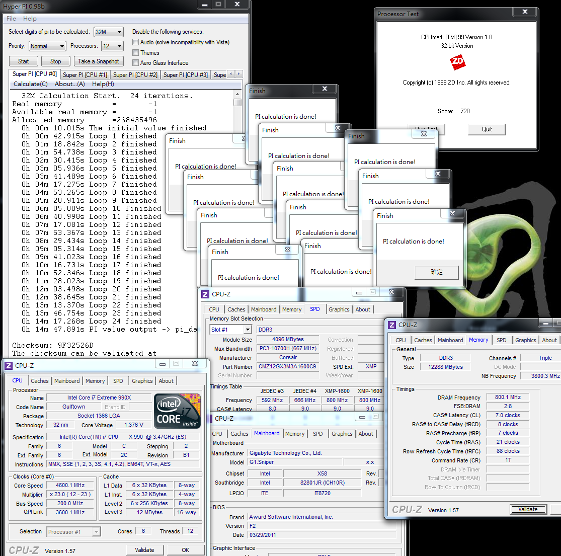Open Graphics tab in bottom-left CPU-Z window

[x=142, y=381]
